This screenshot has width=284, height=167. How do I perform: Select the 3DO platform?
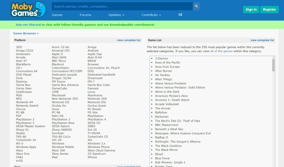pos(19,47)
